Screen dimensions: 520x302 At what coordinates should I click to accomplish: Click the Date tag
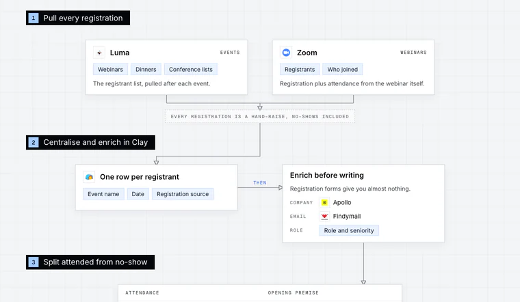click(x=138, y=194)
